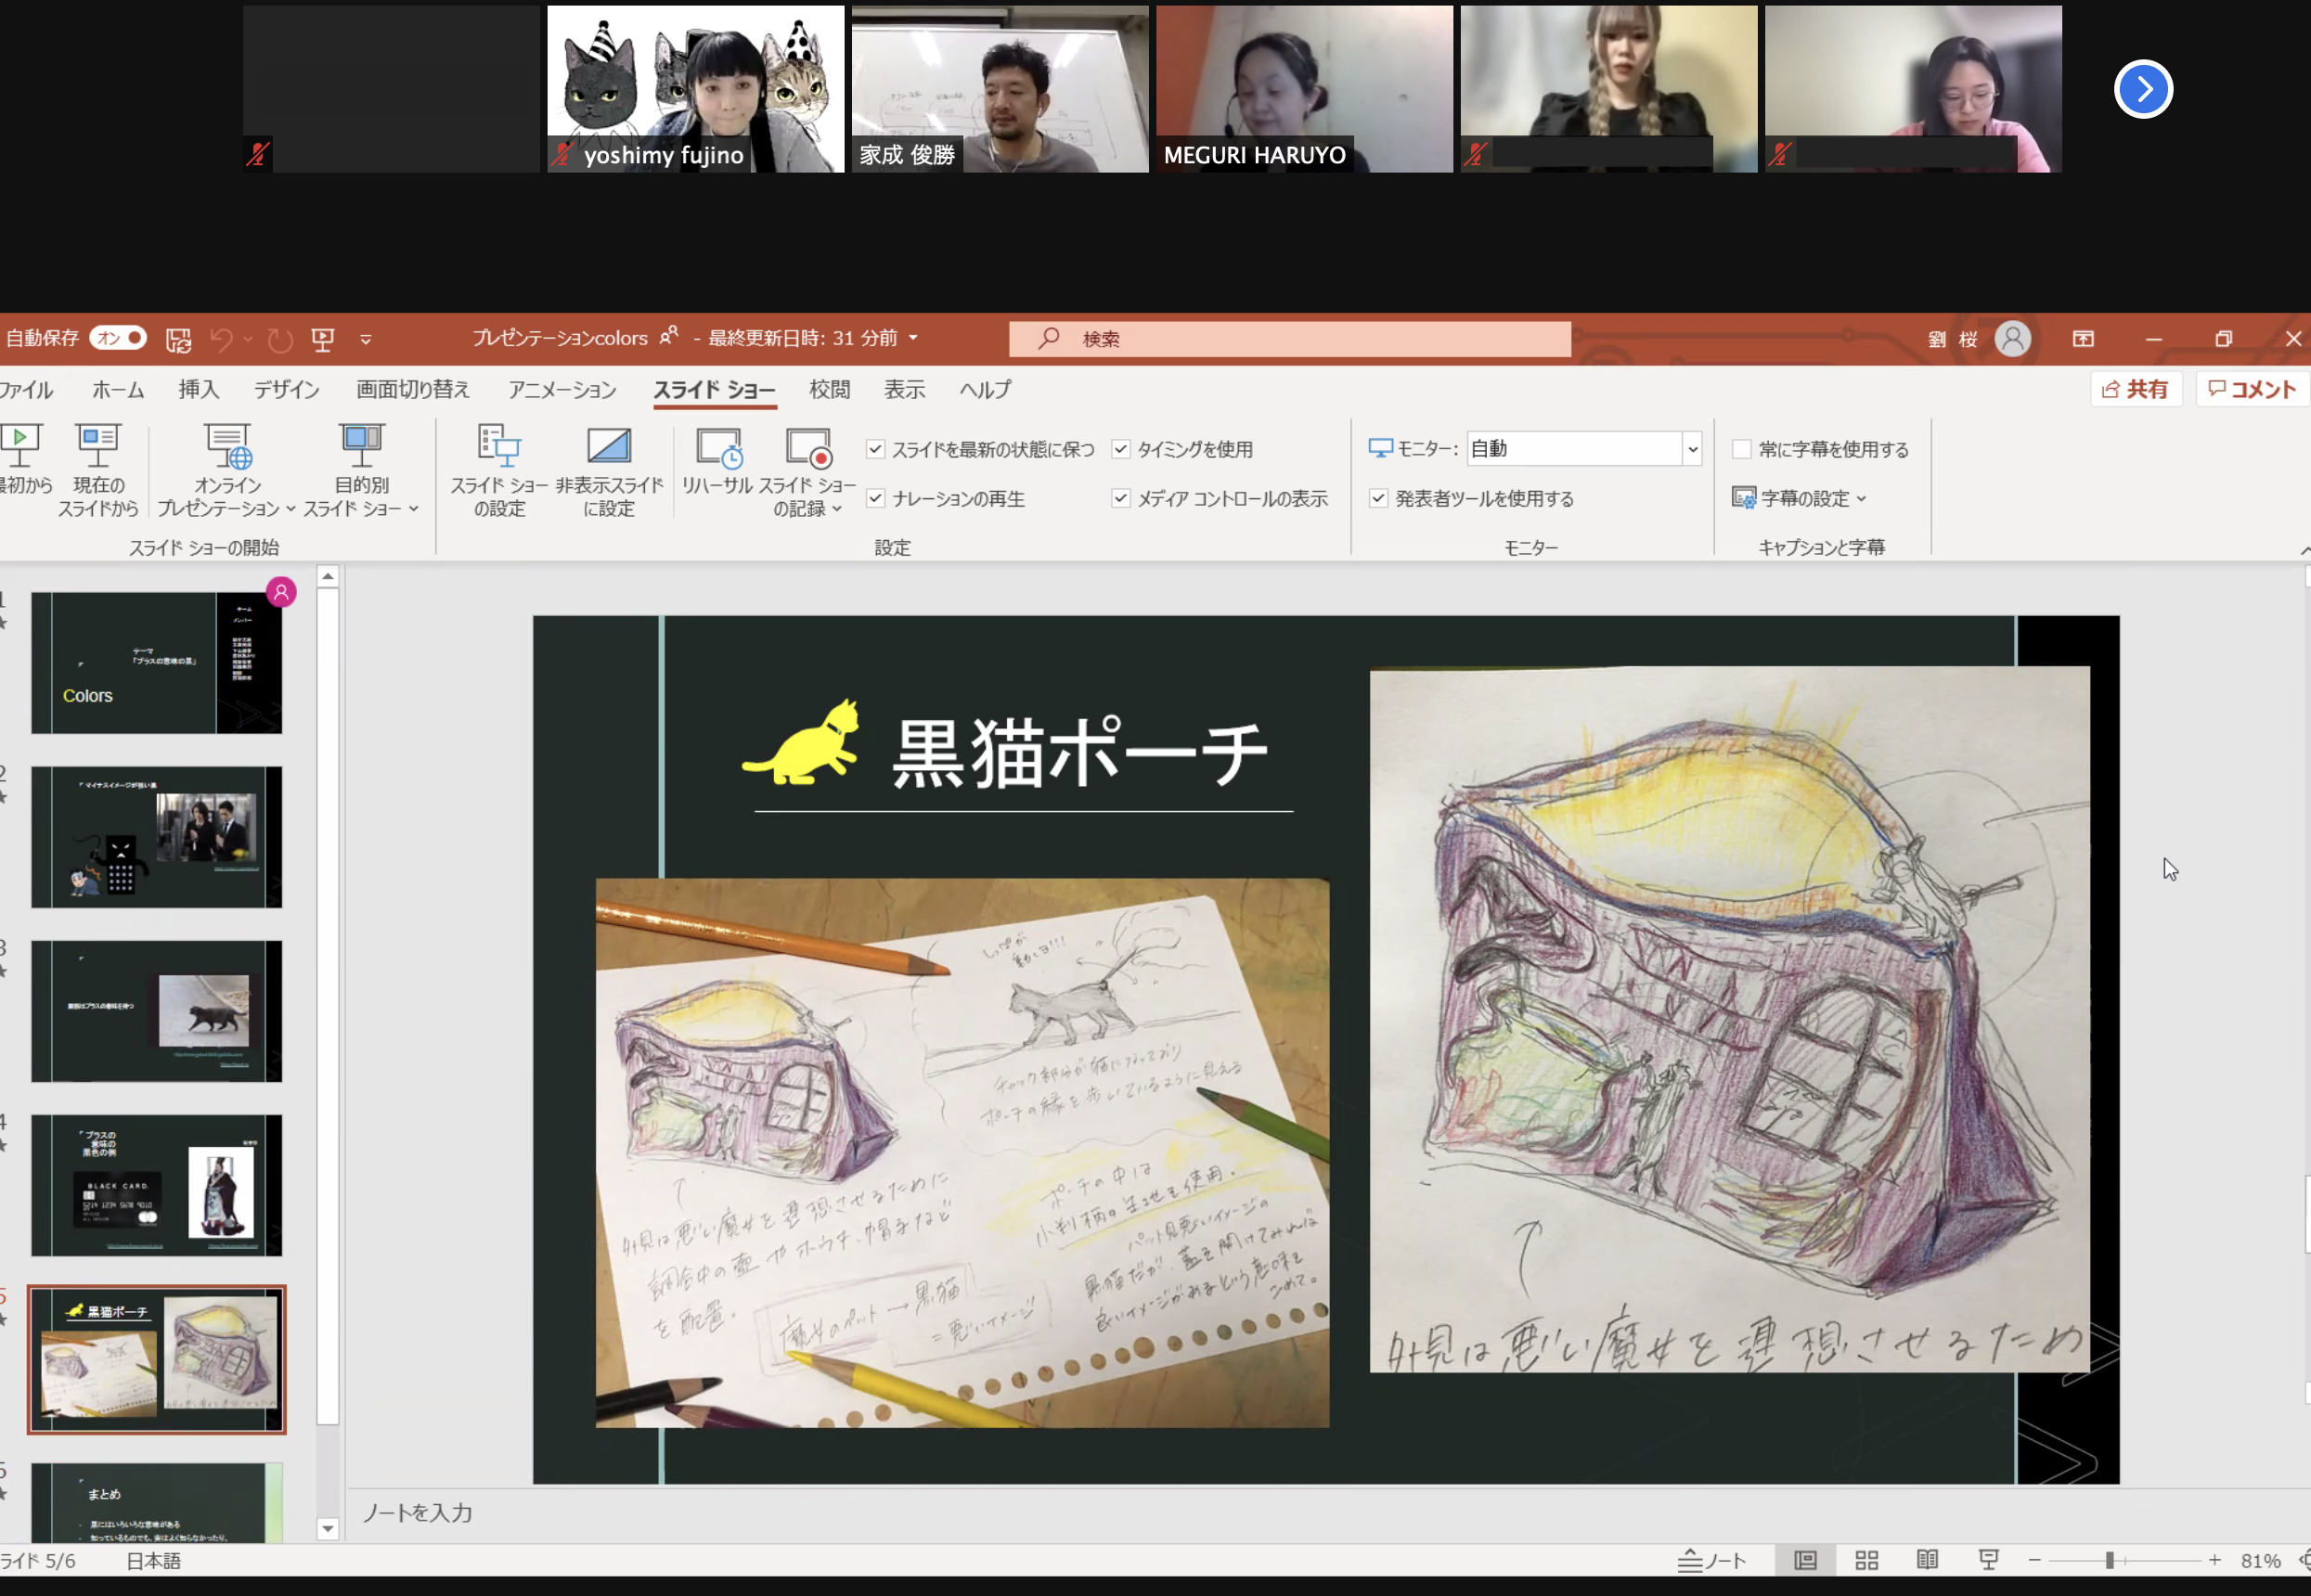Uncheck メディア コントロールの表示

pyautogui.click(x=1120, y=498)
